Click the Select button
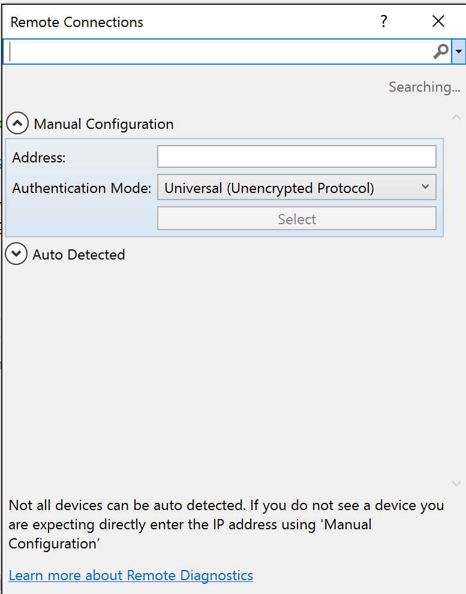Viewport: 466px width, 594px height. pos(297,218)
